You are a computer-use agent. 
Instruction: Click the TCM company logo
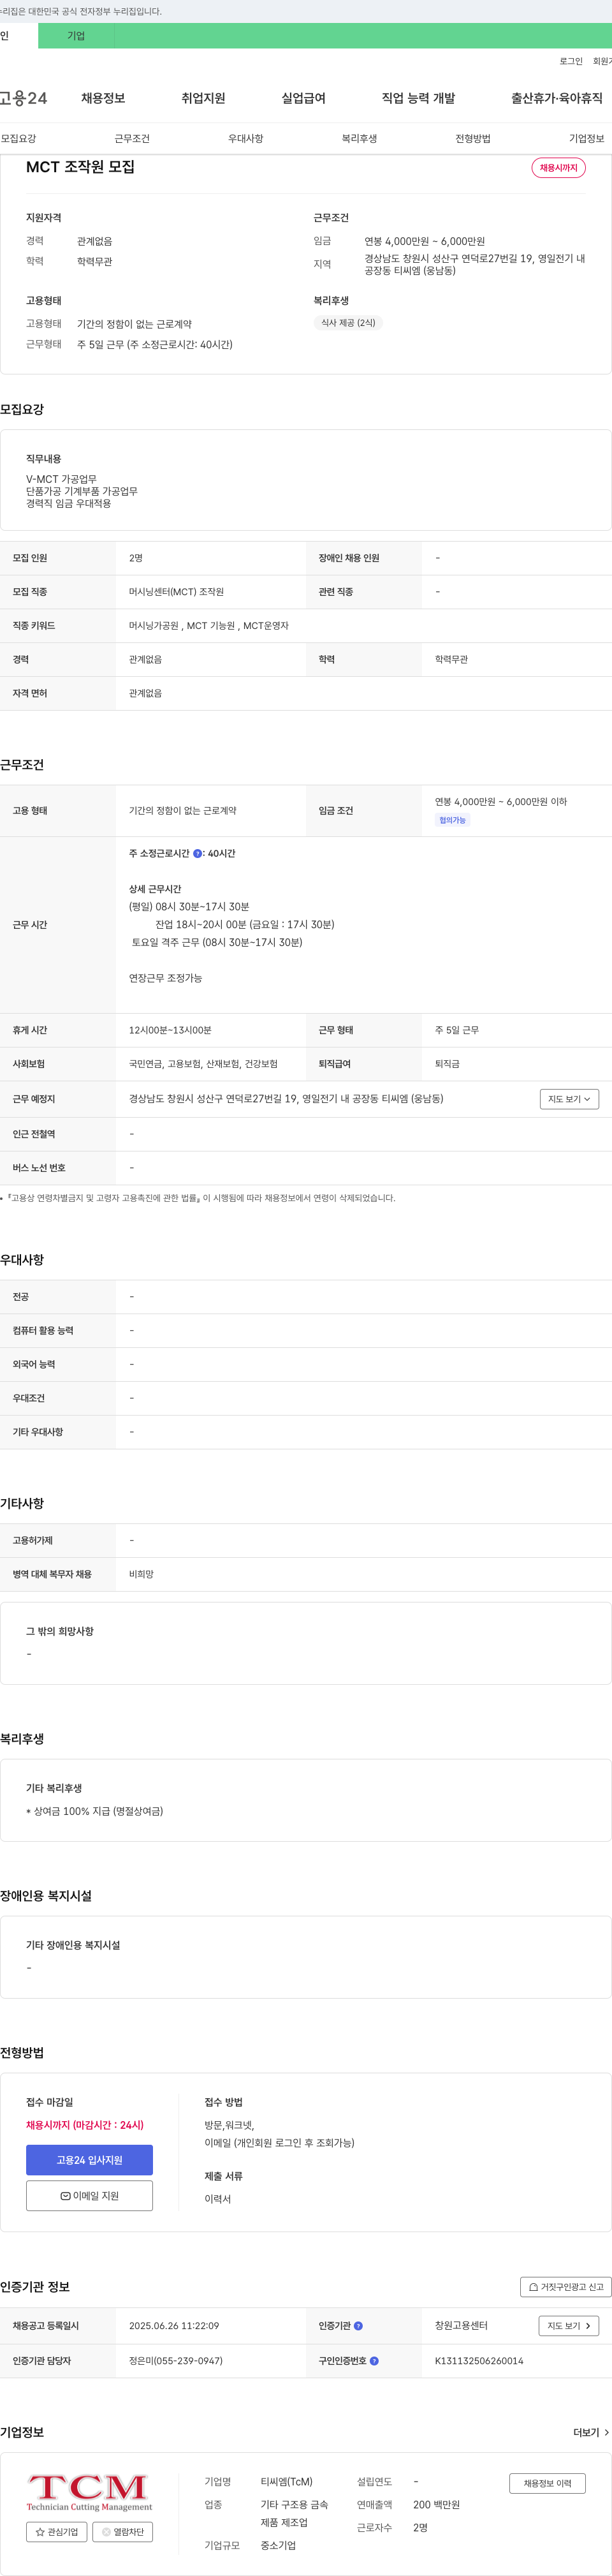coord(89,2492)
